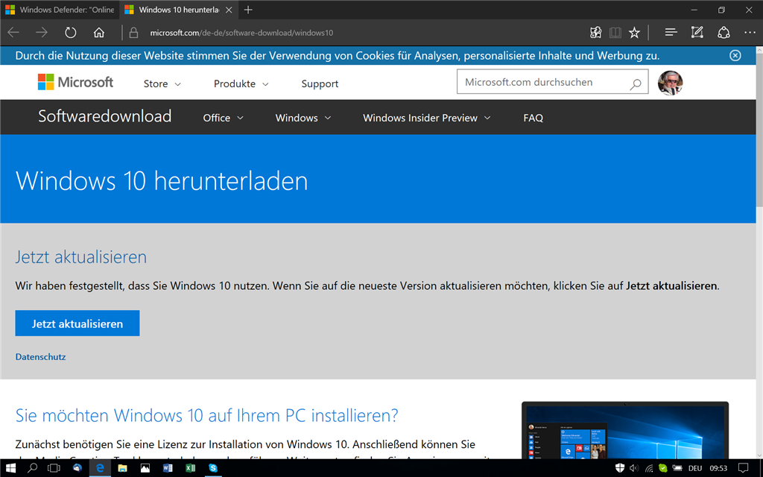This screenshot has width=763, height=477.
Task: Expand the Office dropdown
Action: tap(223, 118)
